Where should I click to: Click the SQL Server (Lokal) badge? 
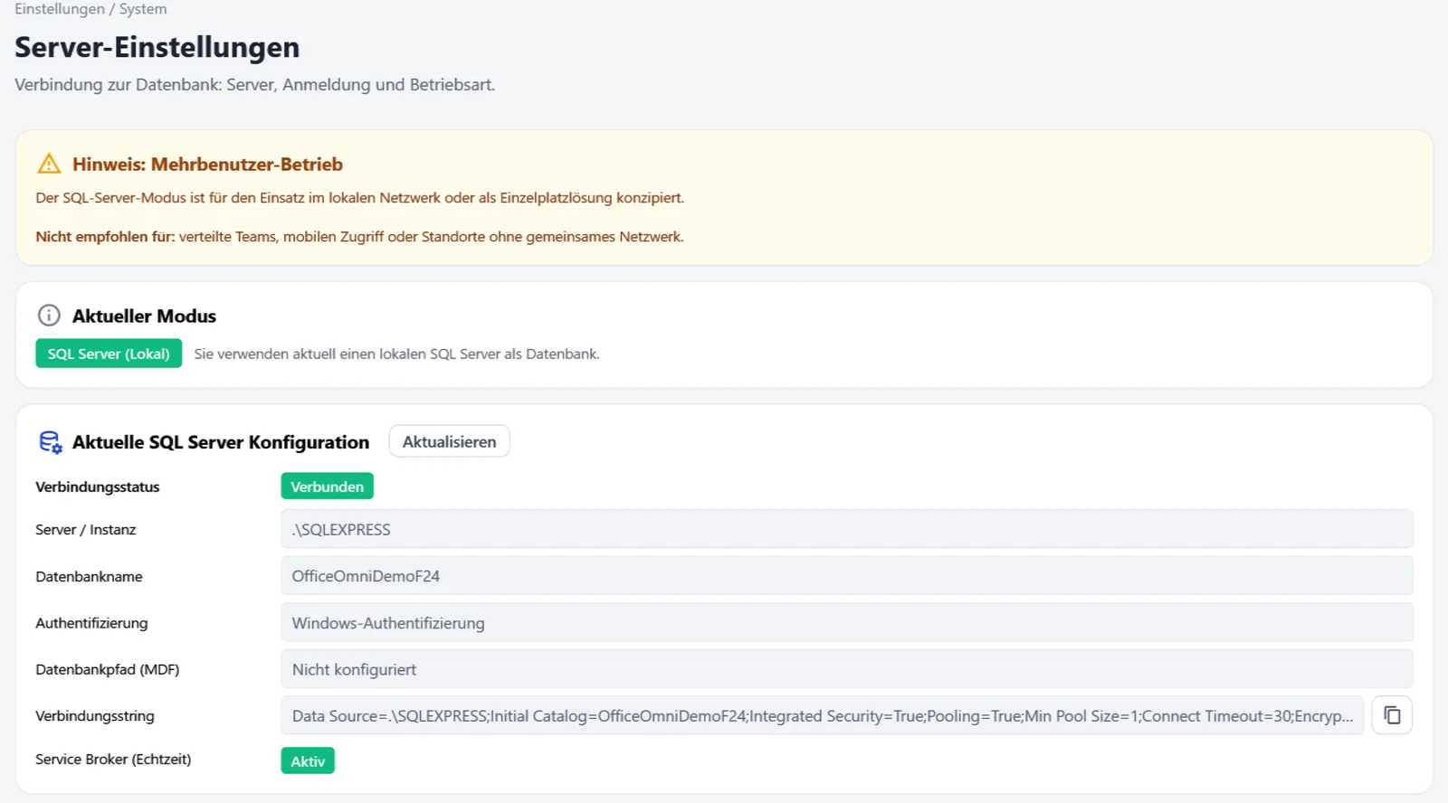pos(109,354)
